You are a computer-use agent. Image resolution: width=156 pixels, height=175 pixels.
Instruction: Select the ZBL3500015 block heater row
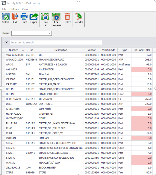click(x=14, y=167)
